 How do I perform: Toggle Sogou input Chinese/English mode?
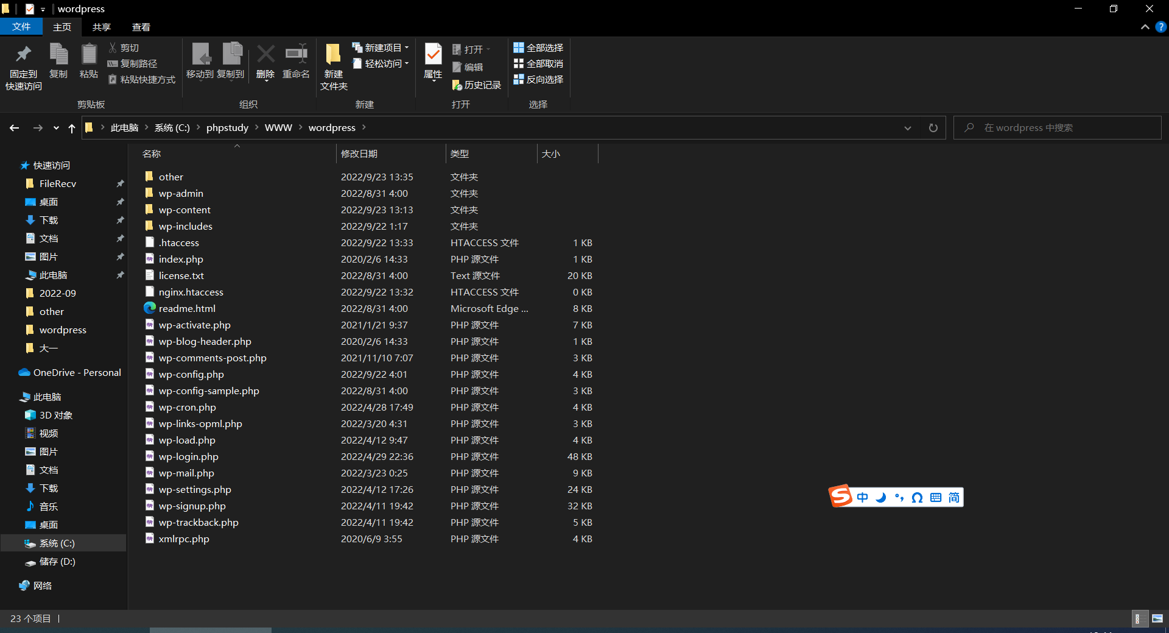[862, 498]
